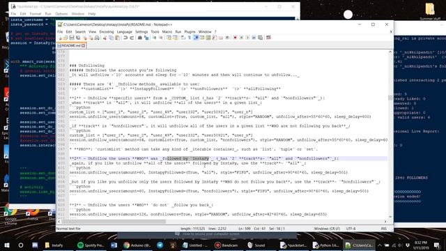
Task: Toggle Synchronize Vertical Scrolling
Action: point(169,38)
